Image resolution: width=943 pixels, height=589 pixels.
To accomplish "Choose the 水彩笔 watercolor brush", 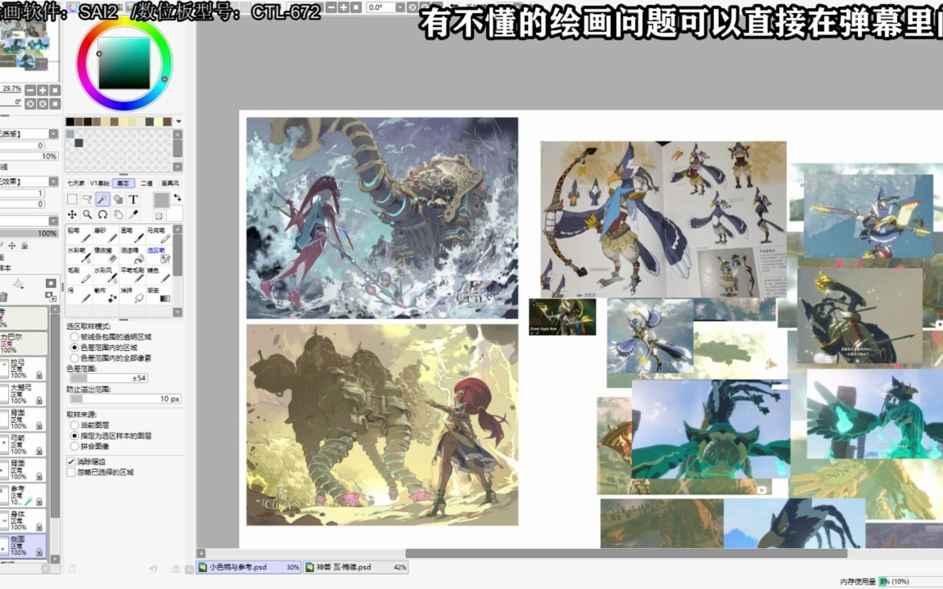I will click(x=79, y=255).
